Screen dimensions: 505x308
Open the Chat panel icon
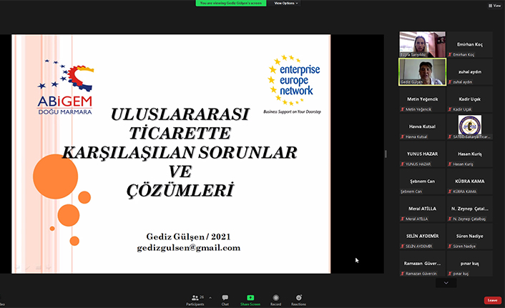225,297
